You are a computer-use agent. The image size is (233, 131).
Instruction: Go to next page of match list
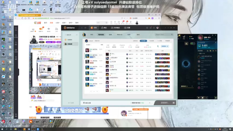(97, 91)
